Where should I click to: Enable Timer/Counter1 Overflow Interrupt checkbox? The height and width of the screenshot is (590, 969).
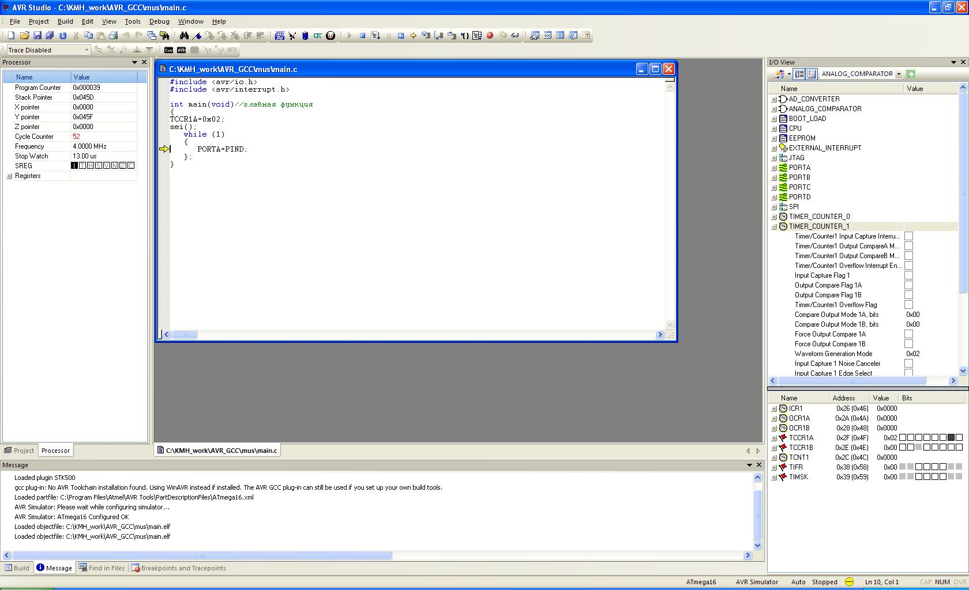pyautogui.click(x=908, y=266)
